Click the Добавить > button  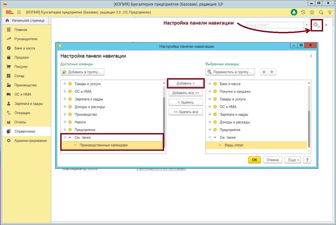pyautogui.click(x=186, y=83)
